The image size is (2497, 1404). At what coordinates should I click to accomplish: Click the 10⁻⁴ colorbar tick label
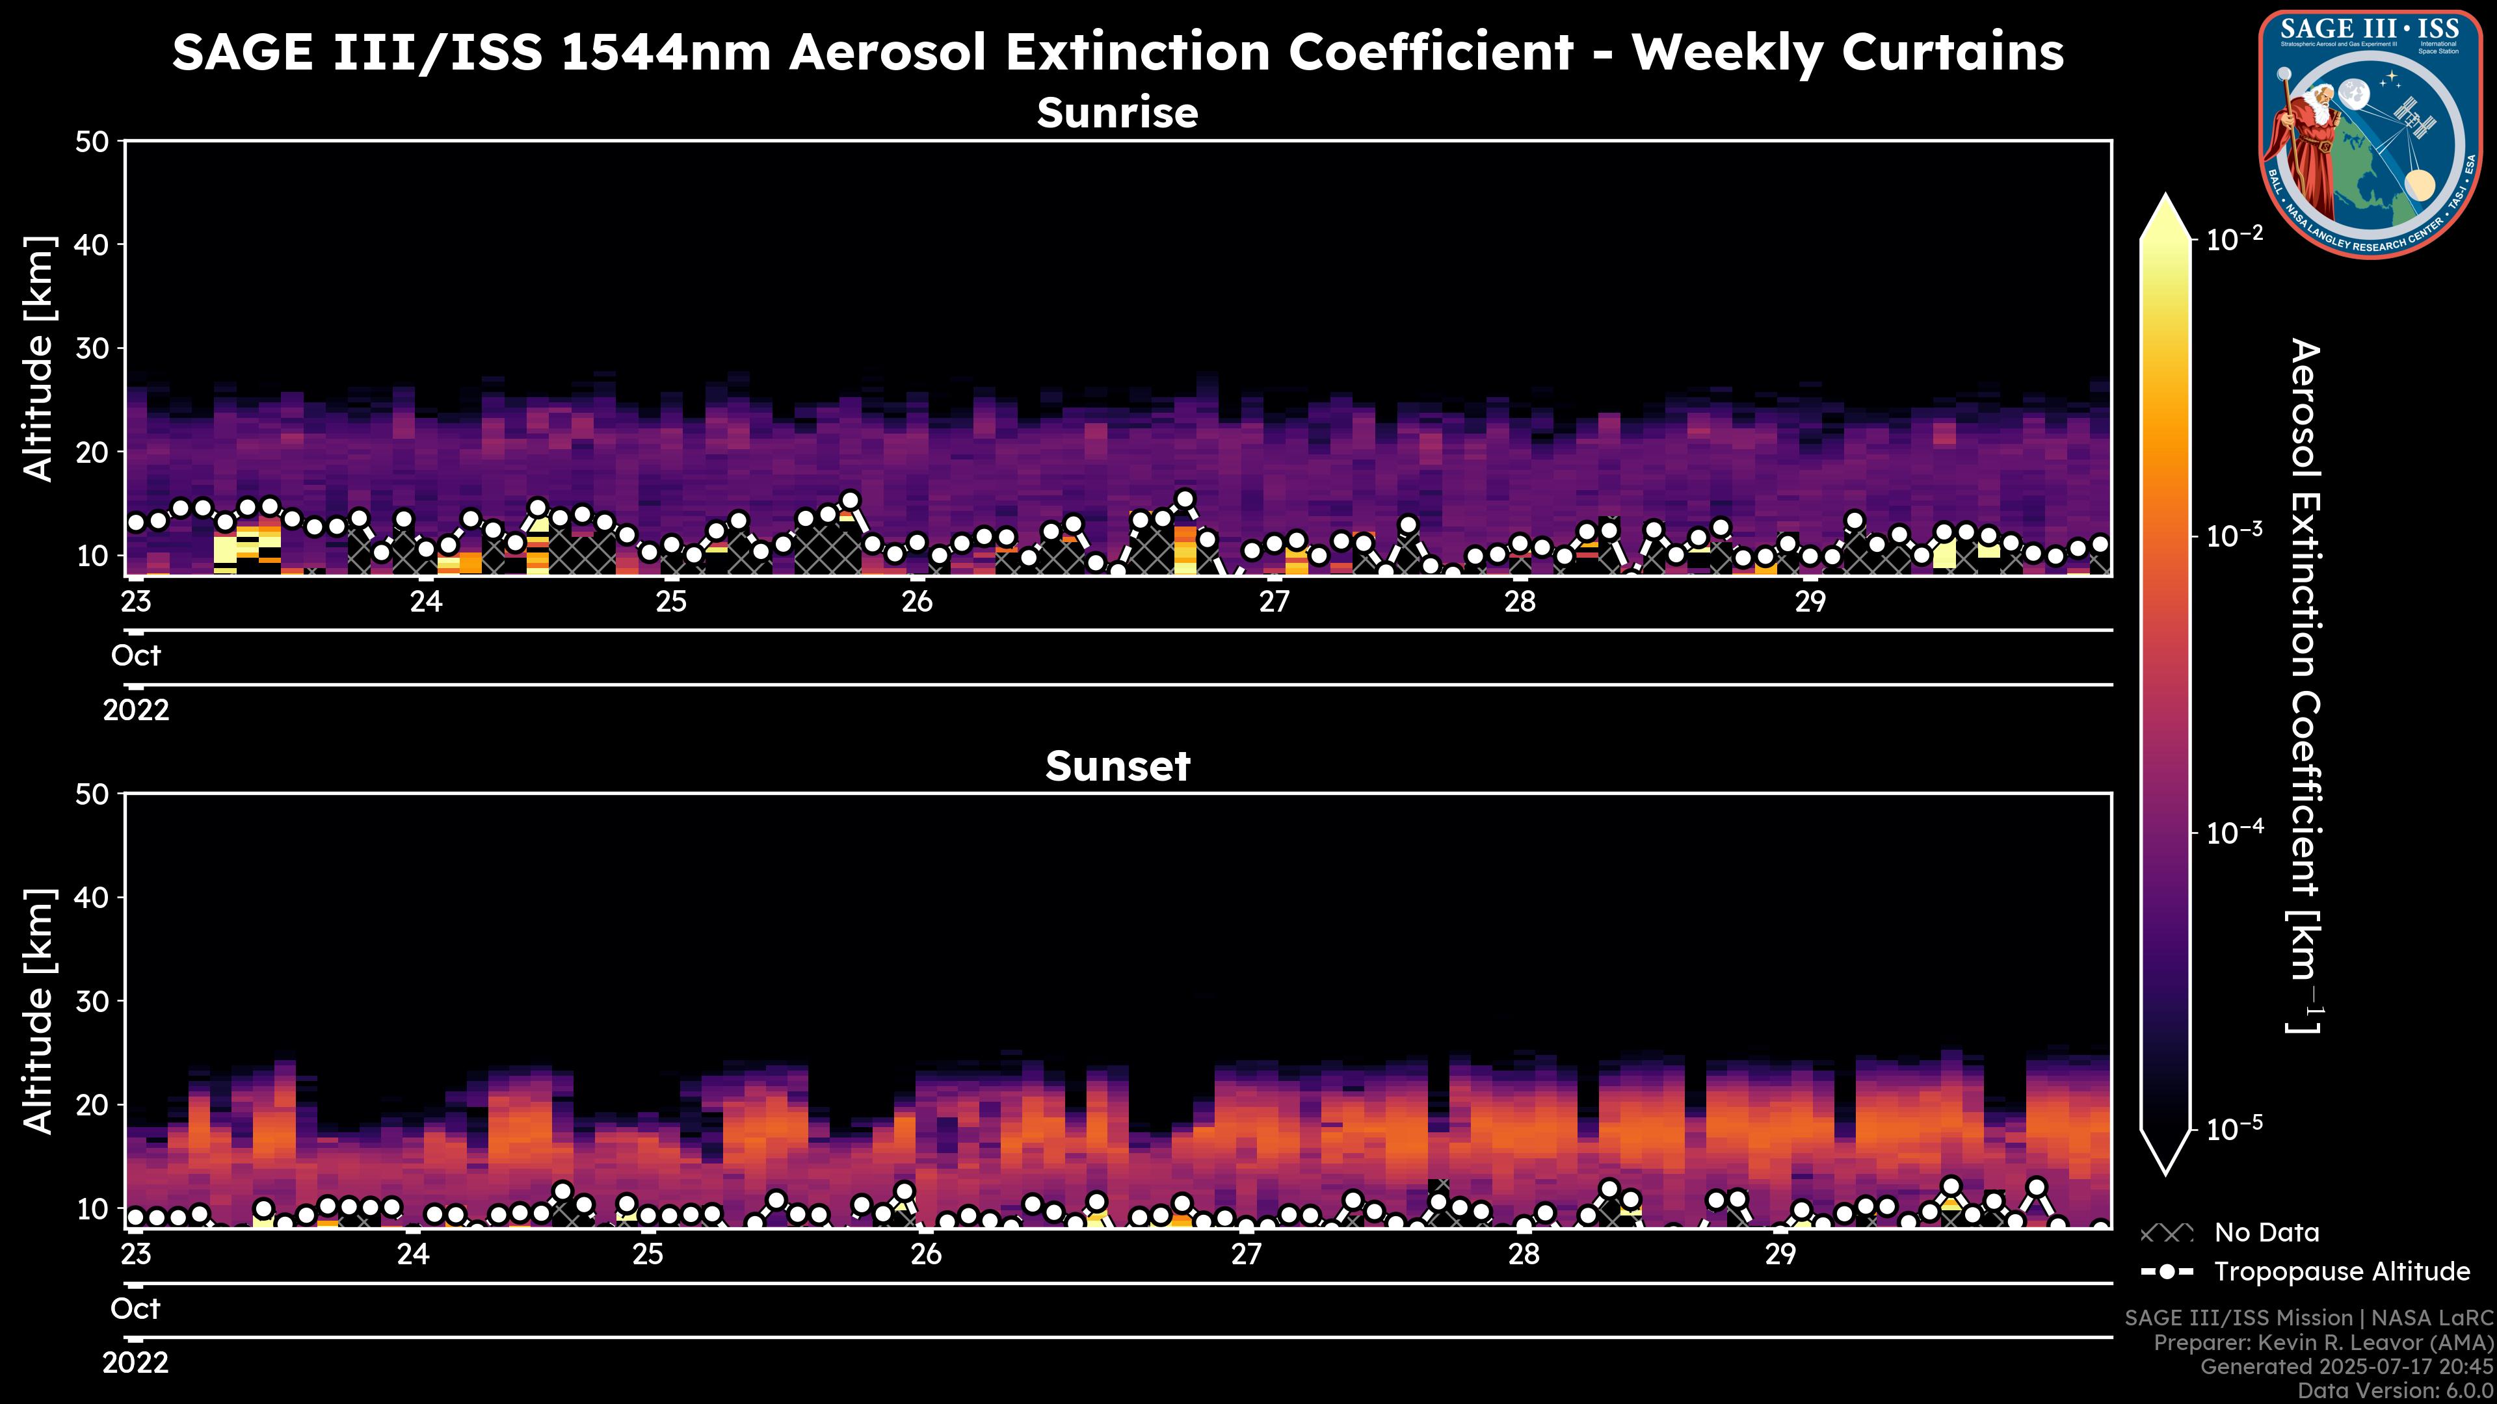coord(2234,832)
